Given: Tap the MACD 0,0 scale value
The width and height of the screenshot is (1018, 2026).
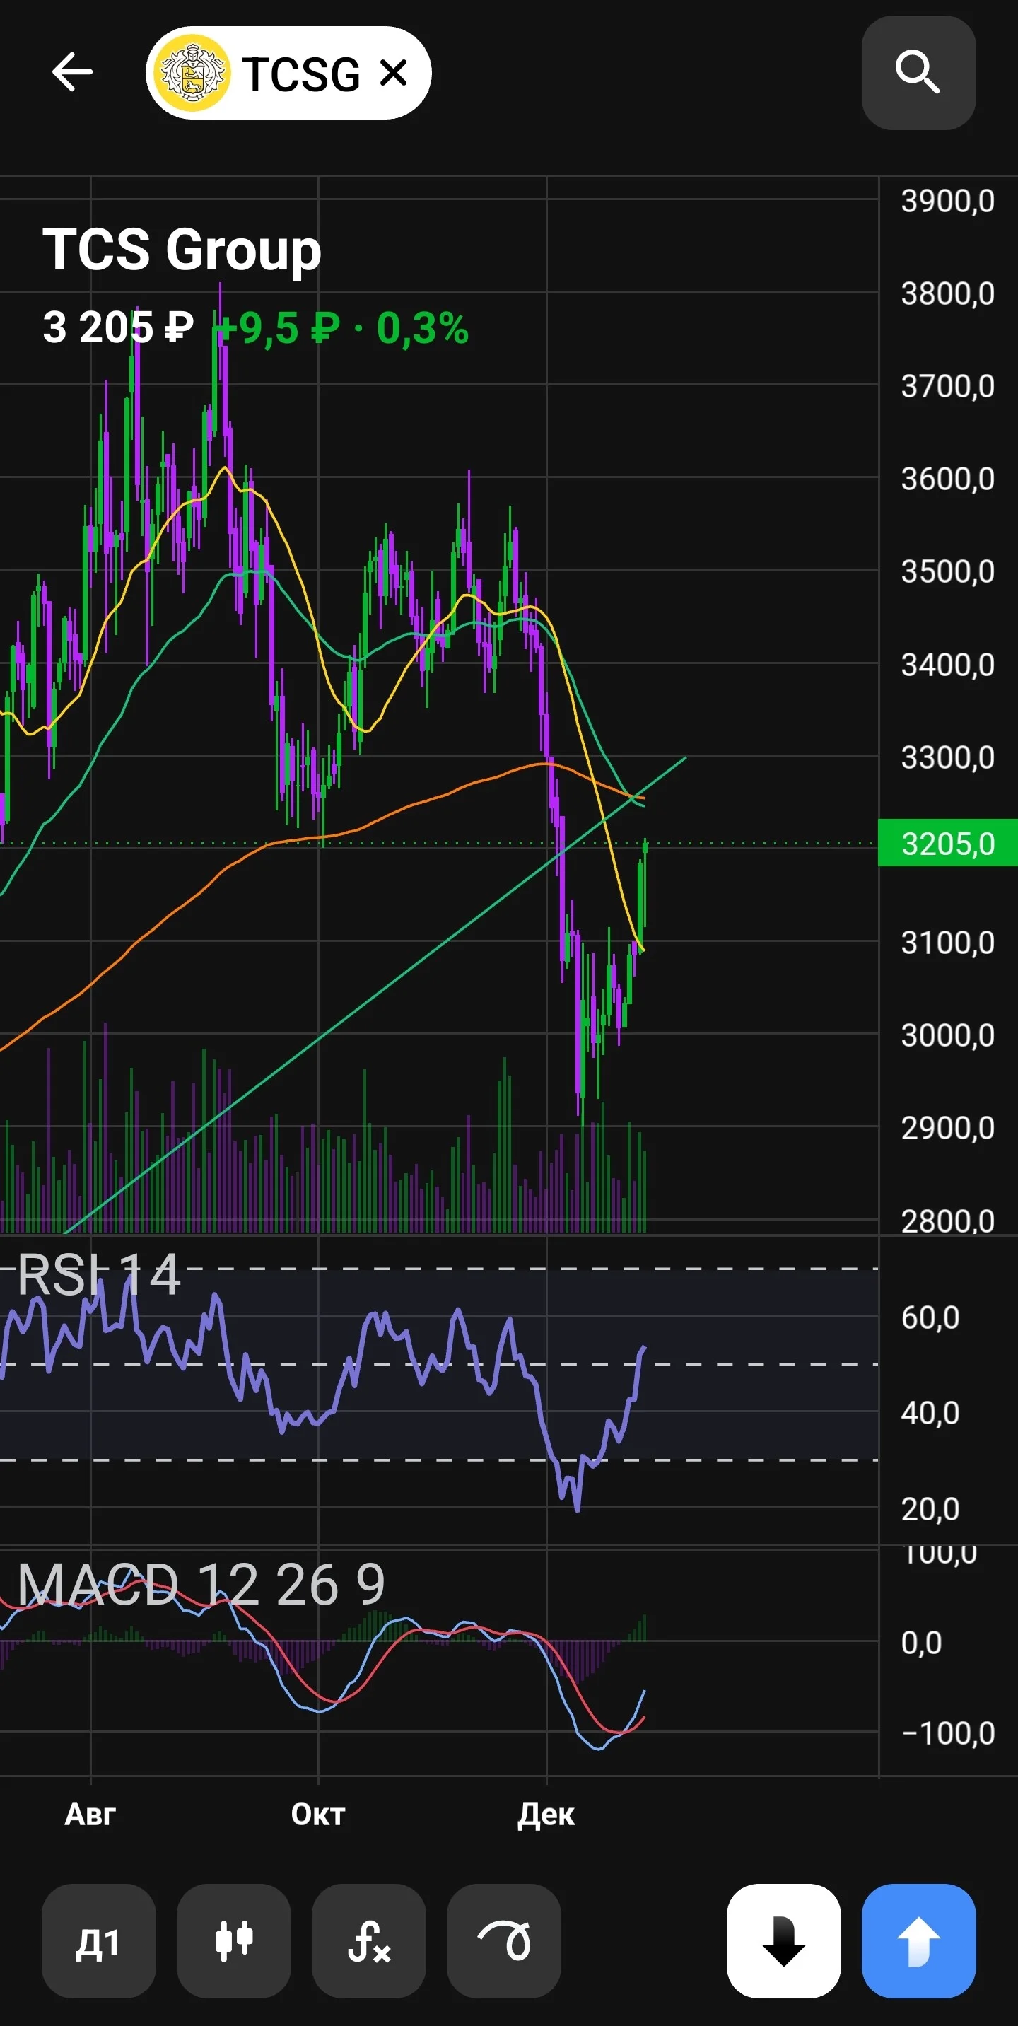Looking at the screenshot, I should click(x=921, y=1643).
